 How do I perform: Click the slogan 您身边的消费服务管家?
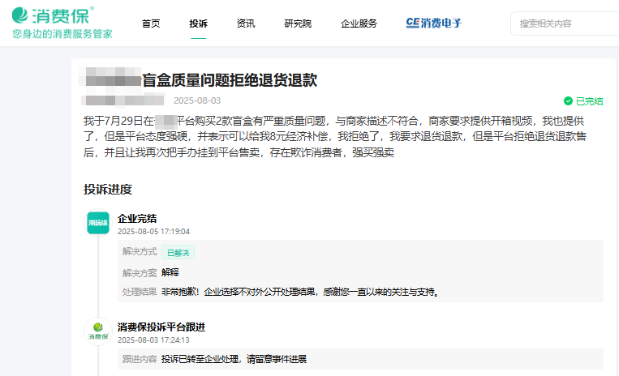pos(62,34)
